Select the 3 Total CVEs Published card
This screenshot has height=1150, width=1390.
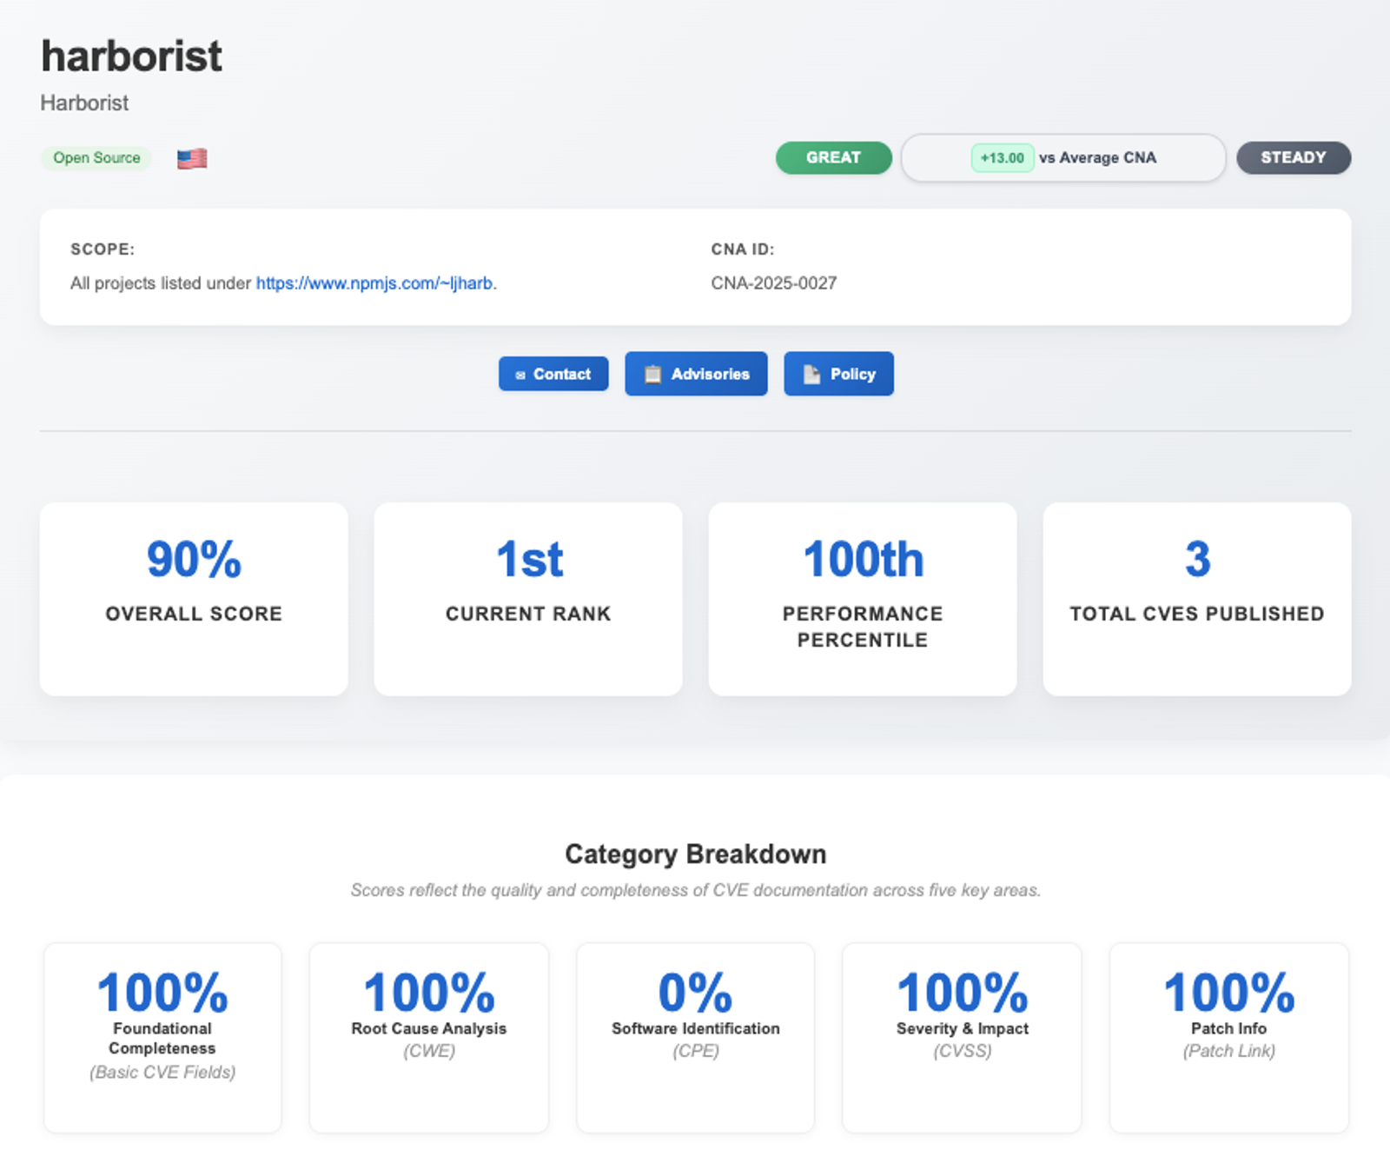click(1197, 599)
